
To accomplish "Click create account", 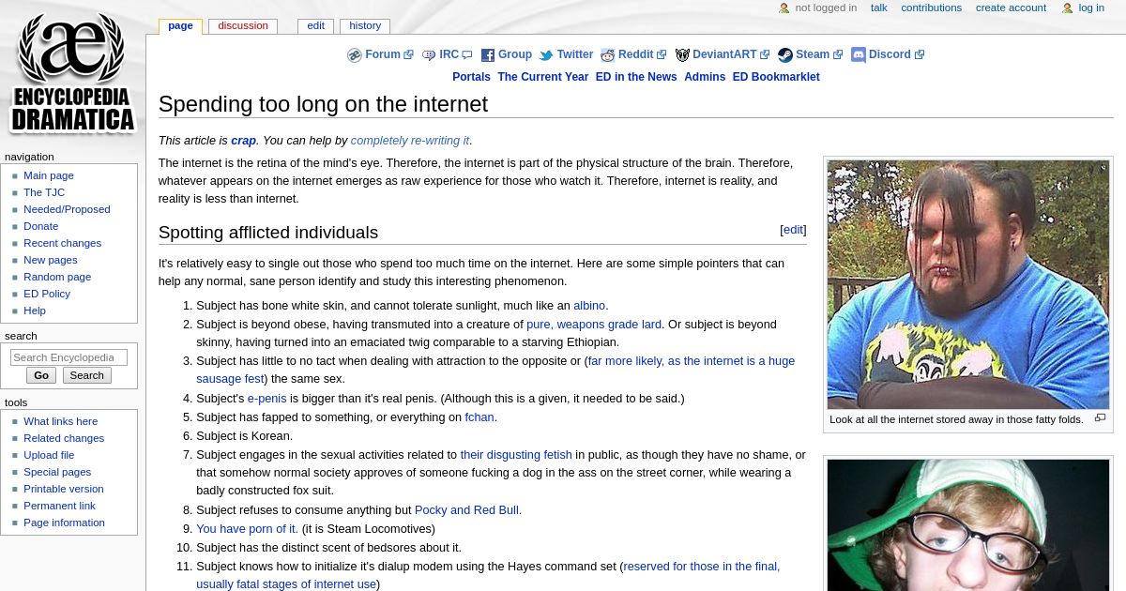I will [x=1011, y=8].
